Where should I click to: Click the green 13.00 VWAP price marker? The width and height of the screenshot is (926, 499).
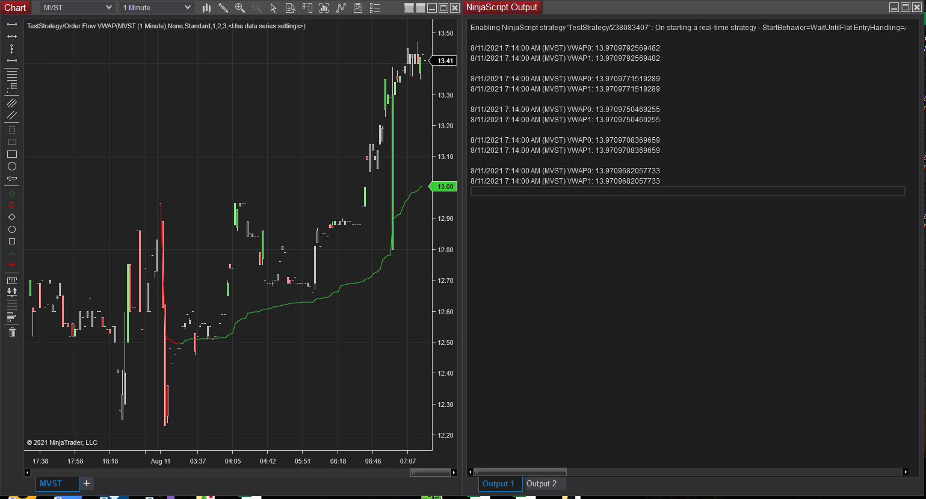[x=443, y=187]
